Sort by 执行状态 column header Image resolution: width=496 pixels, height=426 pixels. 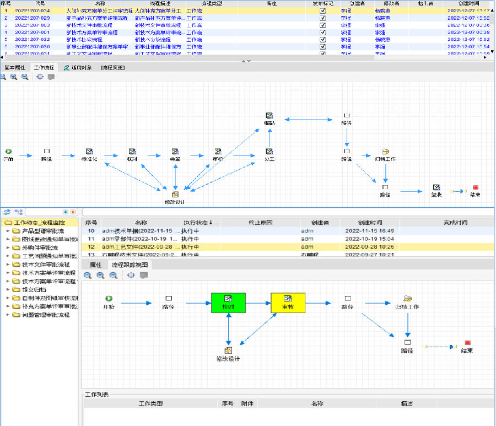tap(201, 222)
